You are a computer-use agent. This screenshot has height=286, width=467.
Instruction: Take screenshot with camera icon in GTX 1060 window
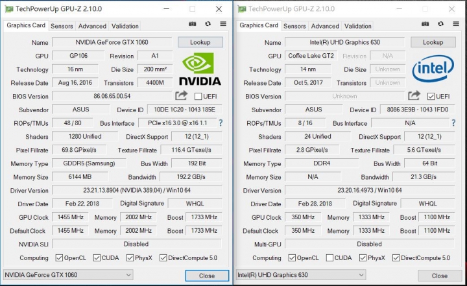(x=193, y=24)
